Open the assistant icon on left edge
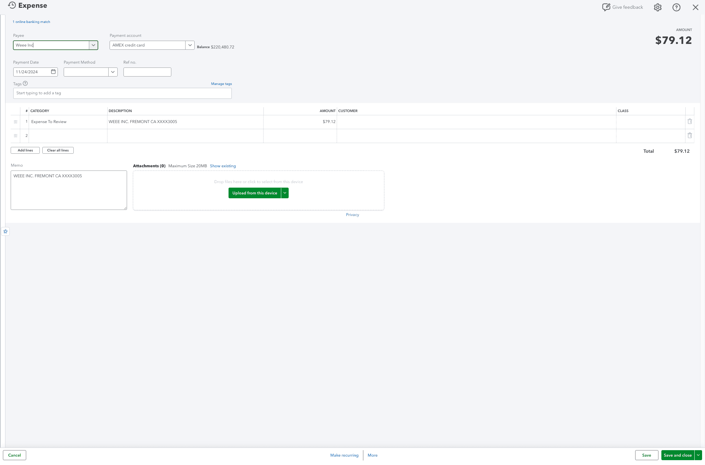The width and height of the screenshot is (705, 465). pyautogui.click(x=5, y=231)
